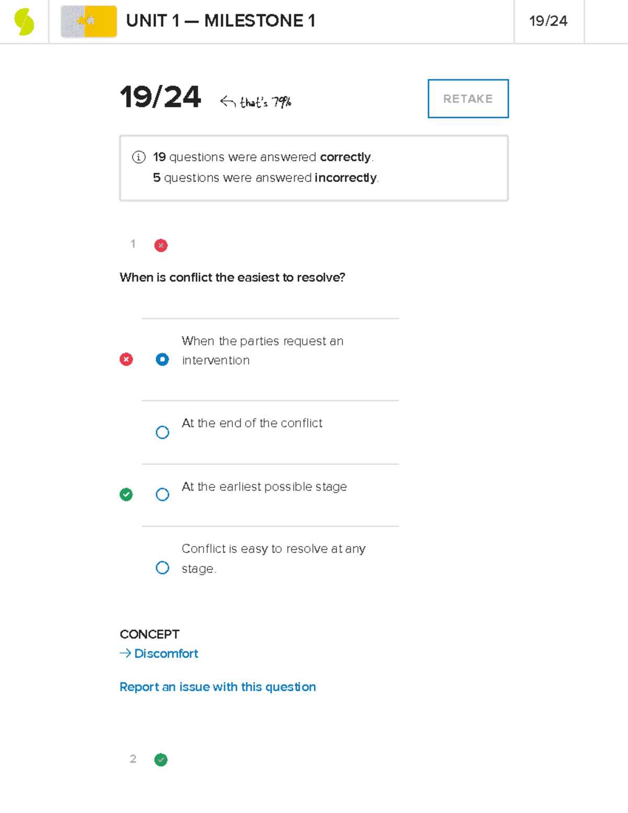Click the Sophia leaf logo

pos(23,21)
